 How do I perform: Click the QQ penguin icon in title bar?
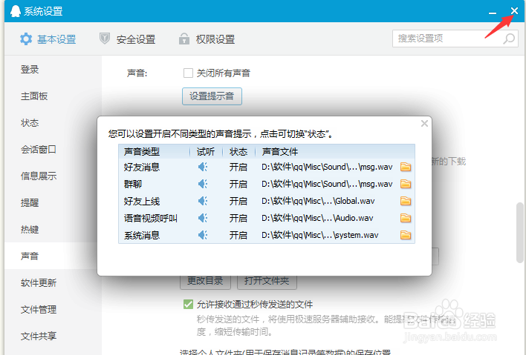coord(15,10)
